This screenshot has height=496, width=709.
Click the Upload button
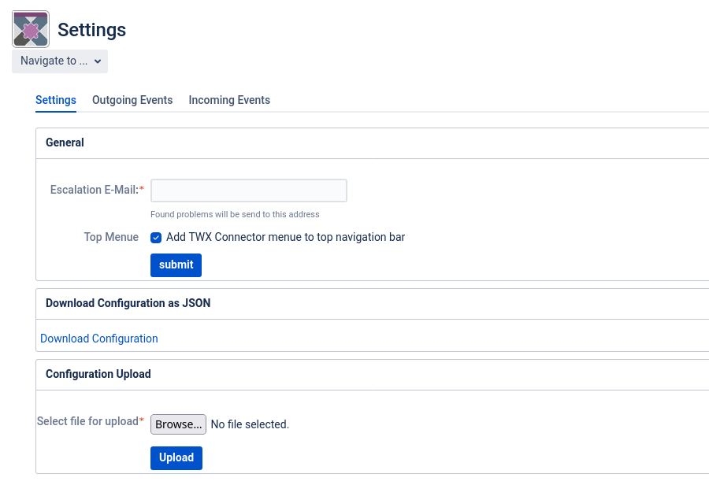(x=176, y=457)
